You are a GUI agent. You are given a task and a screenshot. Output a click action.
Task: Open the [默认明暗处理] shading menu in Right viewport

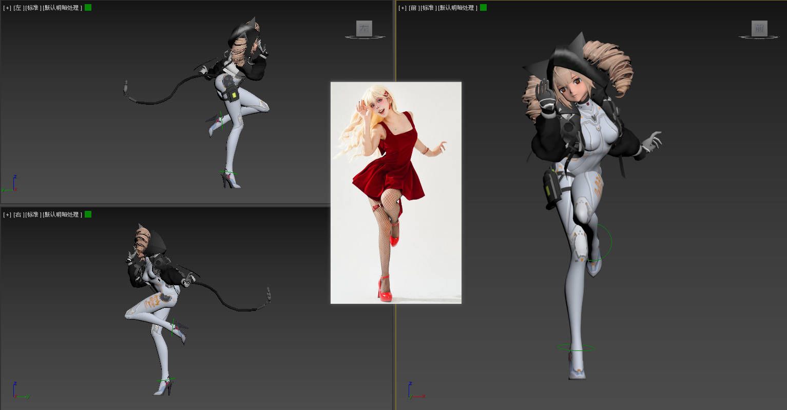coord(62,214)
